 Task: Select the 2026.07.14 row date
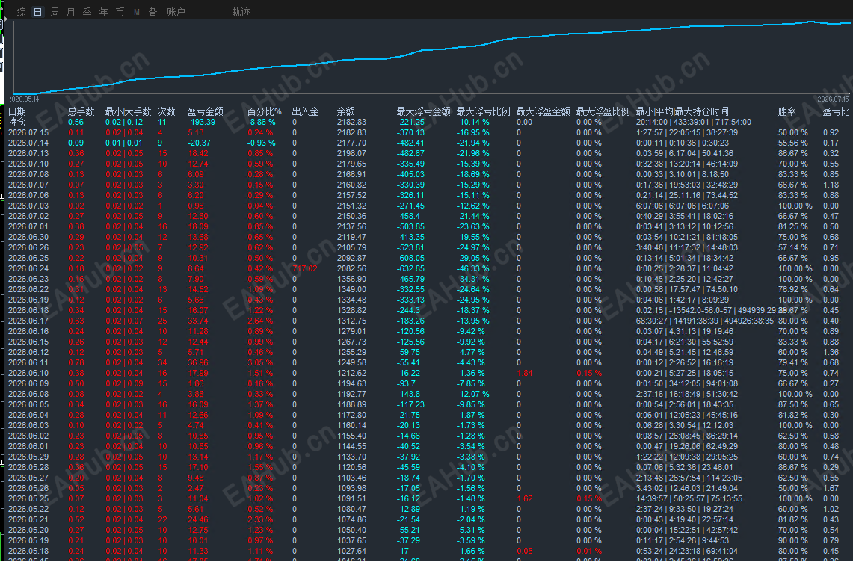coord(28,143)
